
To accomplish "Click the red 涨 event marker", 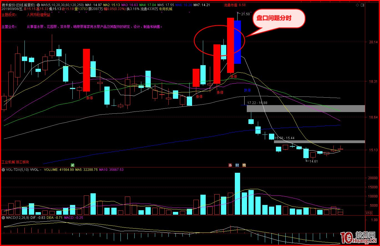I will click(x=230, y=165).
